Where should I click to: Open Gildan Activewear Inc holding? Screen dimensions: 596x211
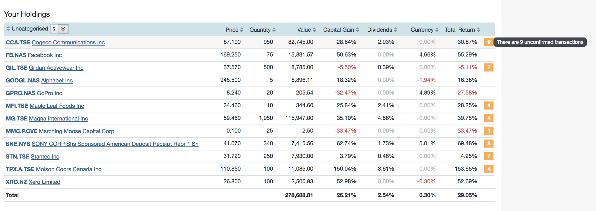[56, 68]
